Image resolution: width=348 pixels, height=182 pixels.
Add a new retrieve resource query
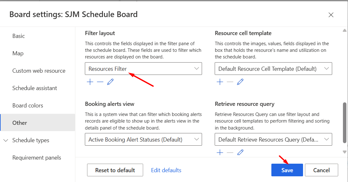[220, 152]
